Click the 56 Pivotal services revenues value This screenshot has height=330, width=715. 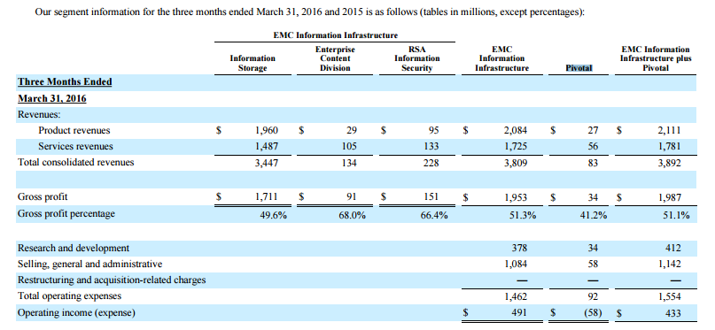(593, 147)
